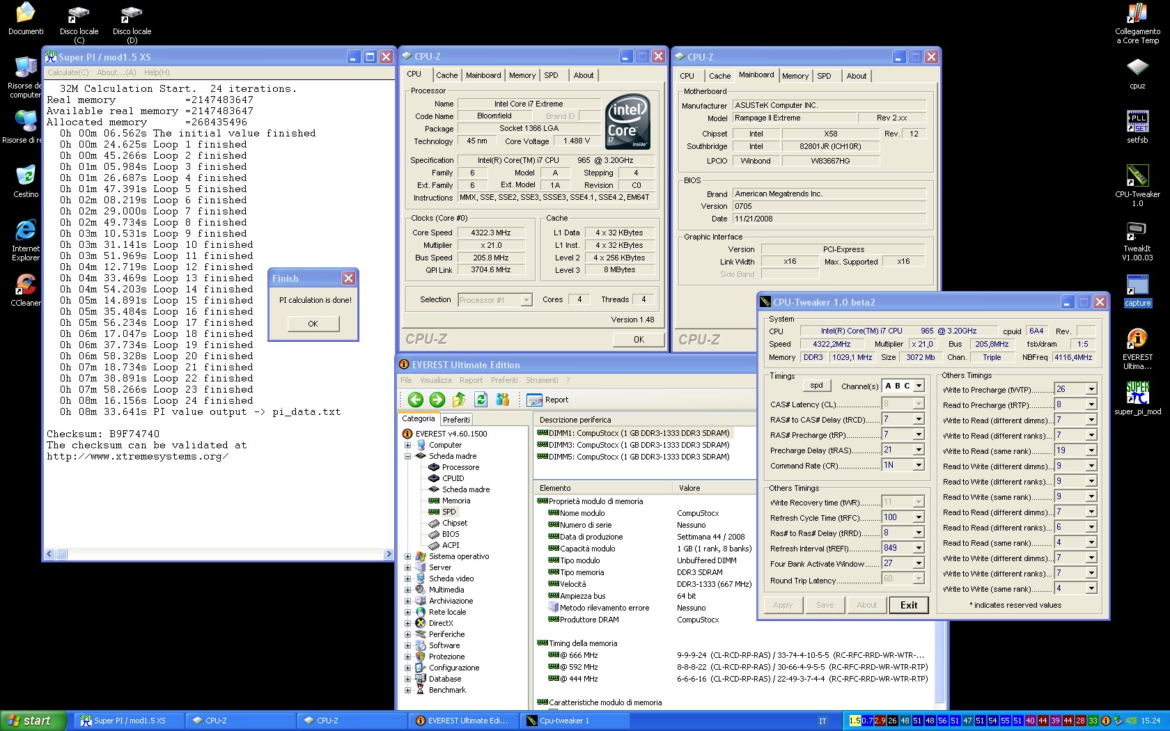Open the Refresh Interval (tREFI) dropdown

919,548
